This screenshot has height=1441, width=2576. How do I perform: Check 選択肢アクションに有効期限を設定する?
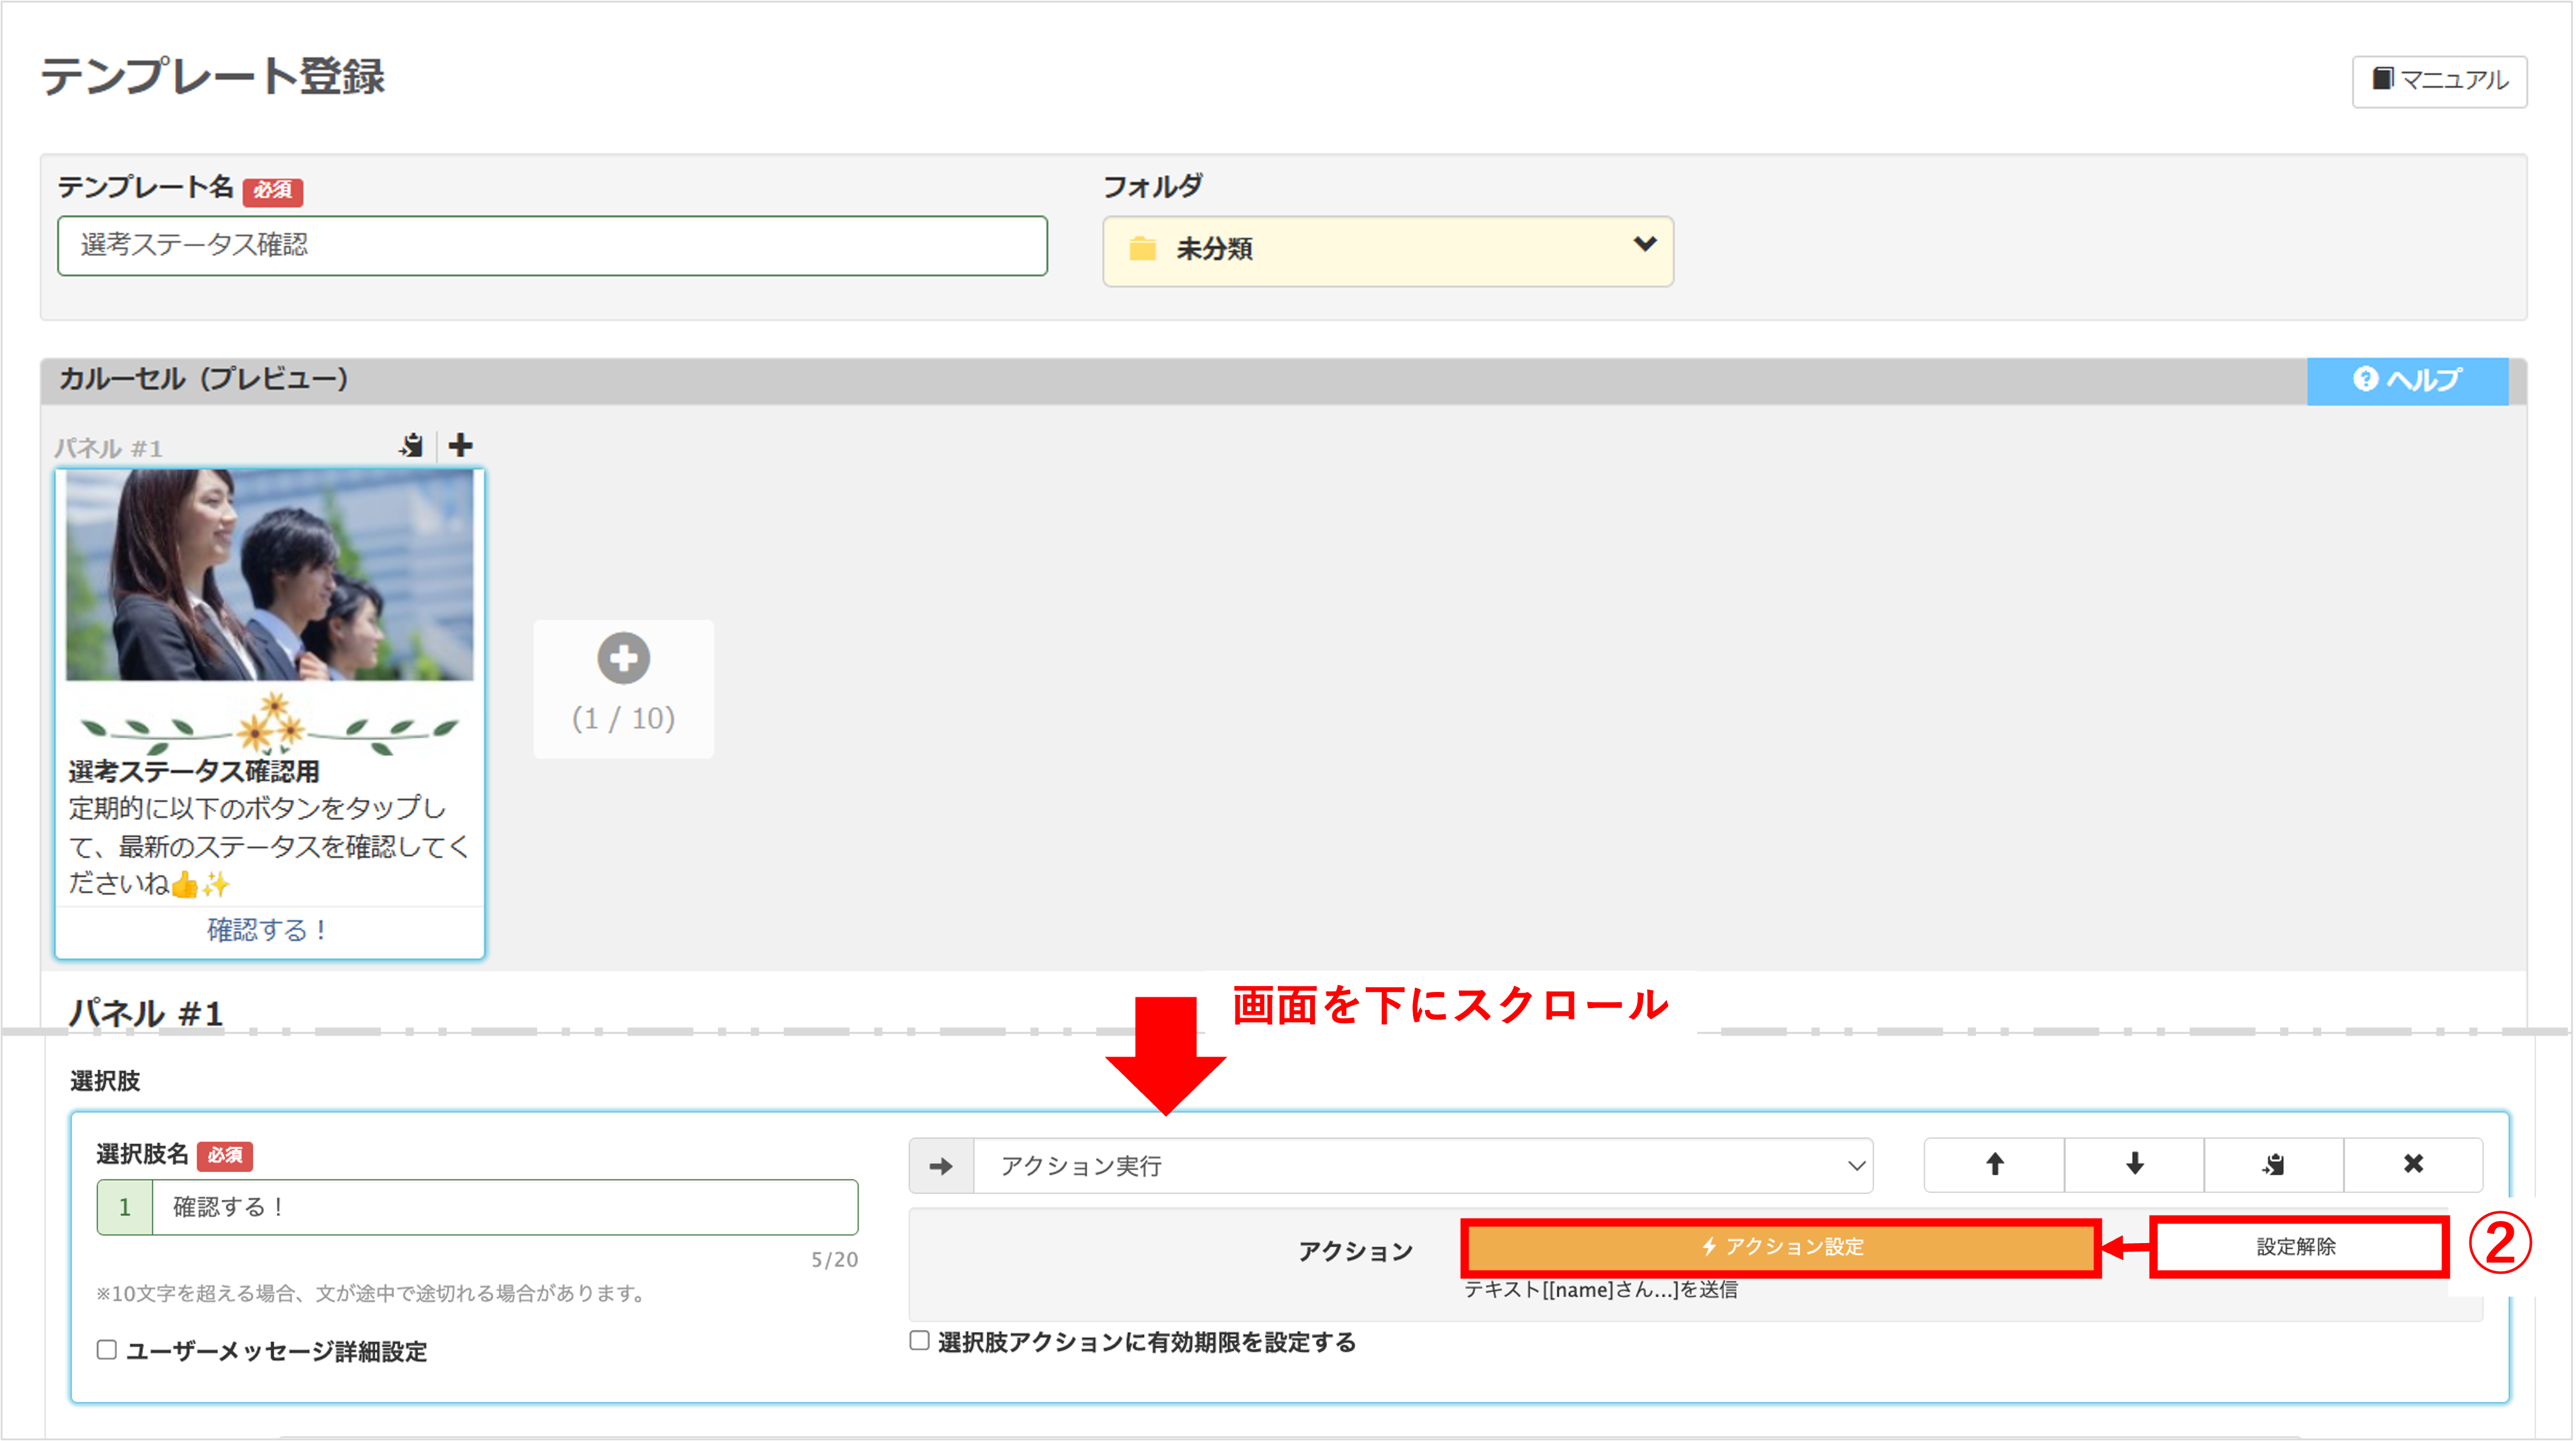click(x=919, y=1342)
